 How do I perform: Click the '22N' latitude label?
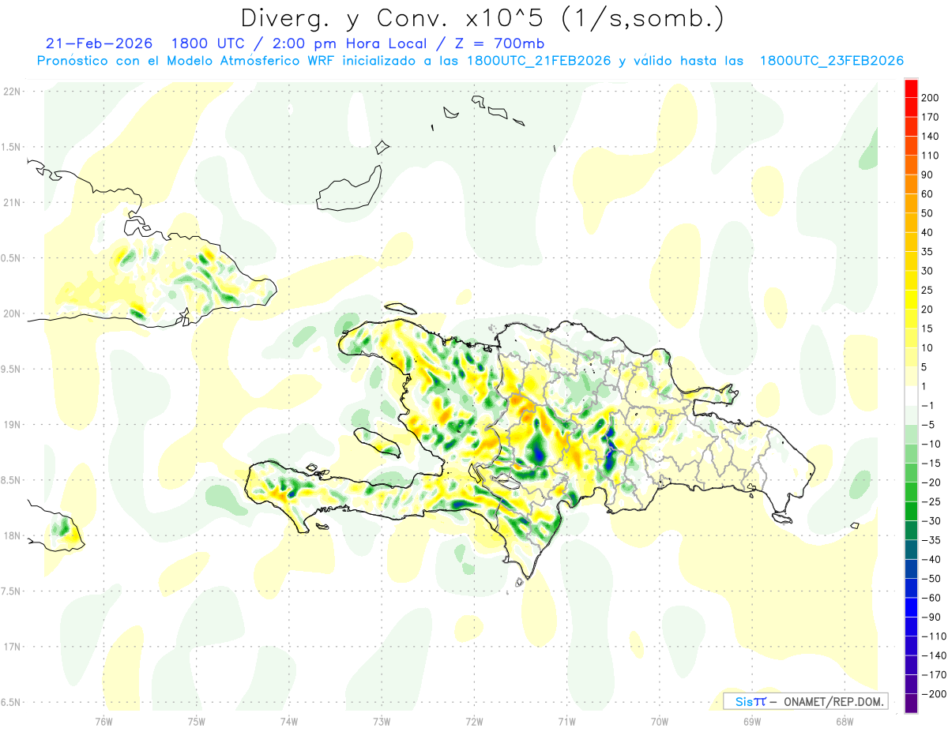coord(11,92)
